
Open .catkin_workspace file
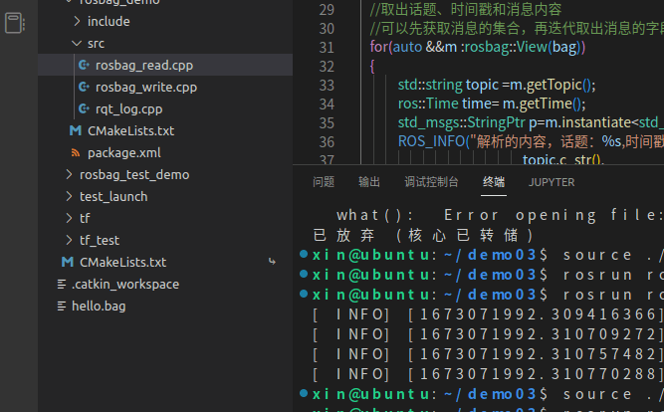click(165, 284)
